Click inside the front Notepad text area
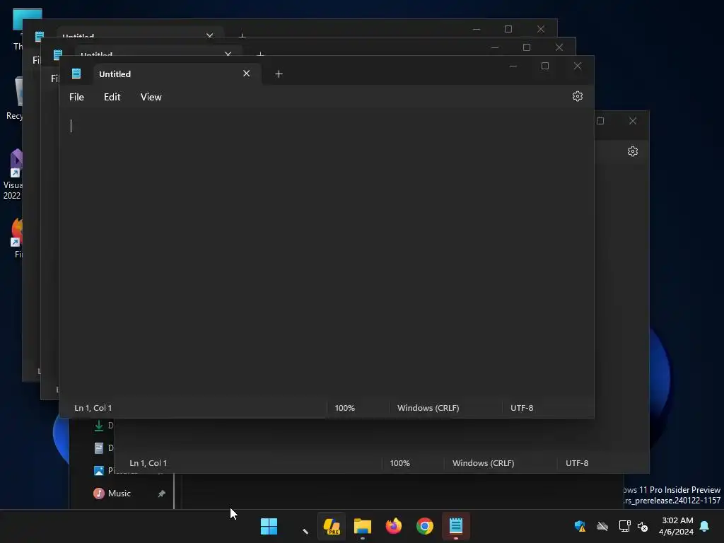 (x=326, y=254)
